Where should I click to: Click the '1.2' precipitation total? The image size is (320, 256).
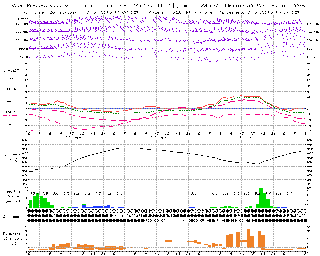click(x=109, y=194)
